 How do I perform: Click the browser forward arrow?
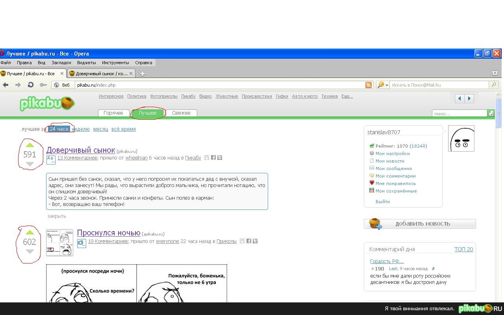(18, 85)
